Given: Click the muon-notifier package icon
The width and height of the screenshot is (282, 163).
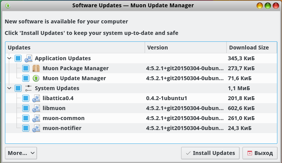Looking at the screenshot, I should pyautogui.click(x=36, y=128).
